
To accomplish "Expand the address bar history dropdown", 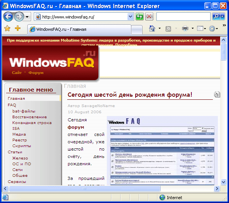I will click(x=130, y=17).
